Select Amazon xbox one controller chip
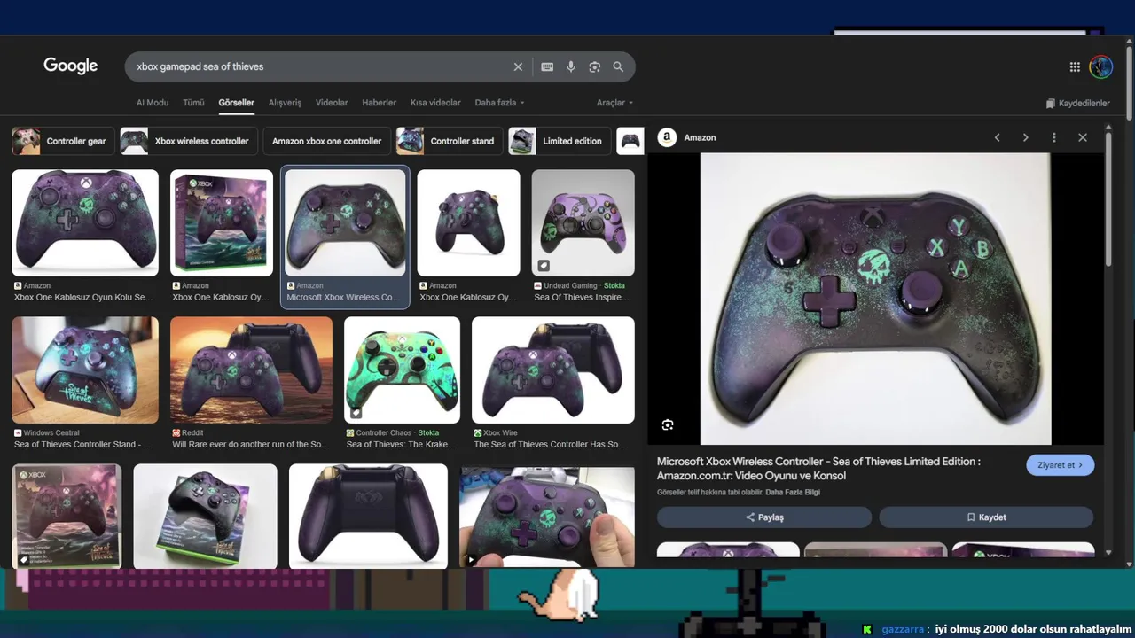Image resolution: width=1135 pixels, height=638 pixels. pyautogui.click(x=326, y=141)
